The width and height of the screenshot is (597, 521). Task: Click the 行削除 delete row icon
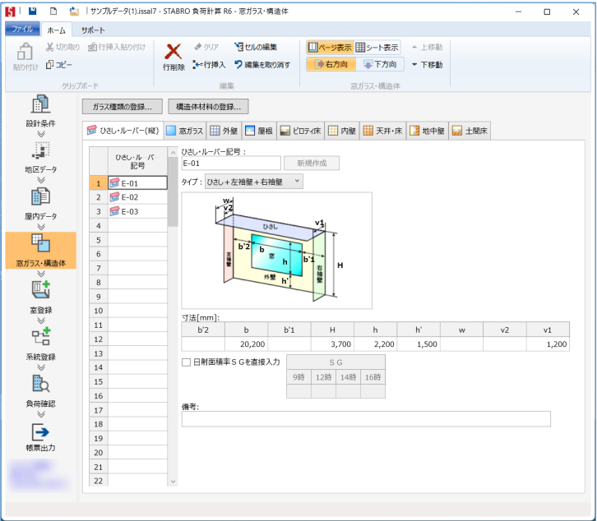pos(173,54)
